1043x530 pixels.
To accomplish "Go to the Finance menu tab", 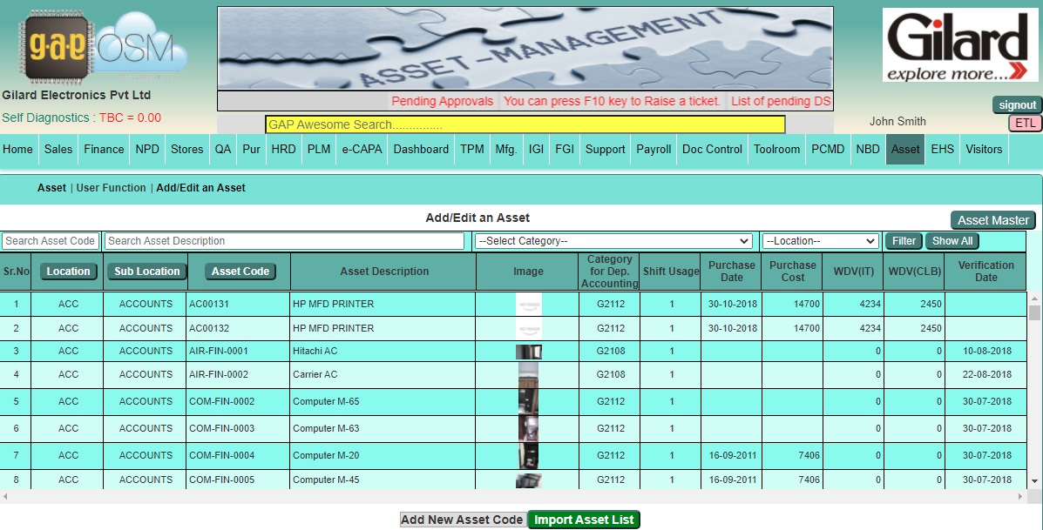I will click(x=104, y=150).
